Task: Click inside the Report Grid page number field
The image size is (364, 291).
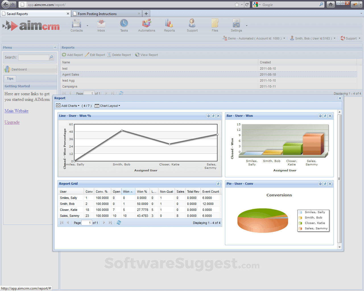Action: 87,223
